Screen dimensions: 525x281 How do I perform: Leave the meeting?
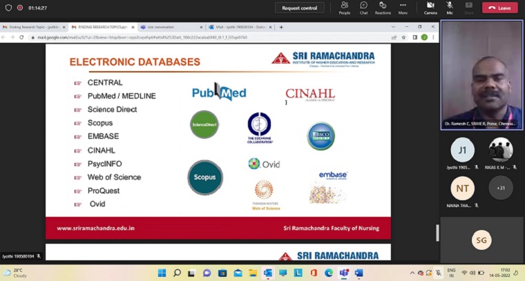(499, 8)
